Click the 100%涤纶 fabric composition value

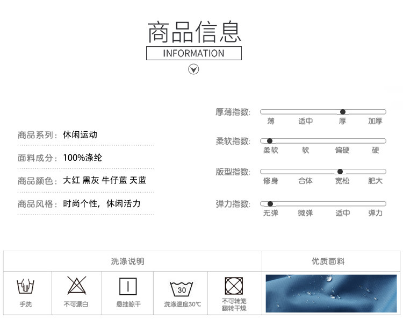tap(83, 158)
